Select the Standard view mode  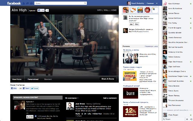click(48, 79)
